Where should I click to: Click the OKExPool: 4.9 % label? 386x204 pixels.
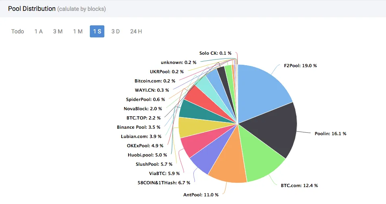(145, 146)
